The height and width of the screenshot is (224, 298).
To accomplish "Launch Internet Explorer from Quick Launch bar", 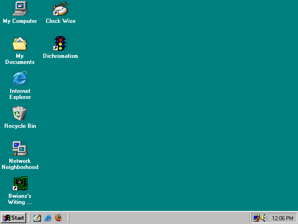I will 47,218.
